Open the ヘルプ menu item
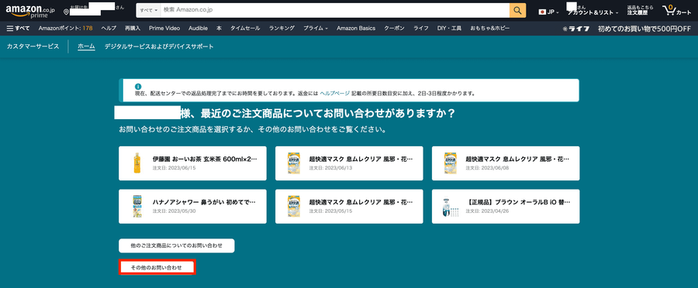The height and width of the screenshot is (288, 698). point(109,28)
